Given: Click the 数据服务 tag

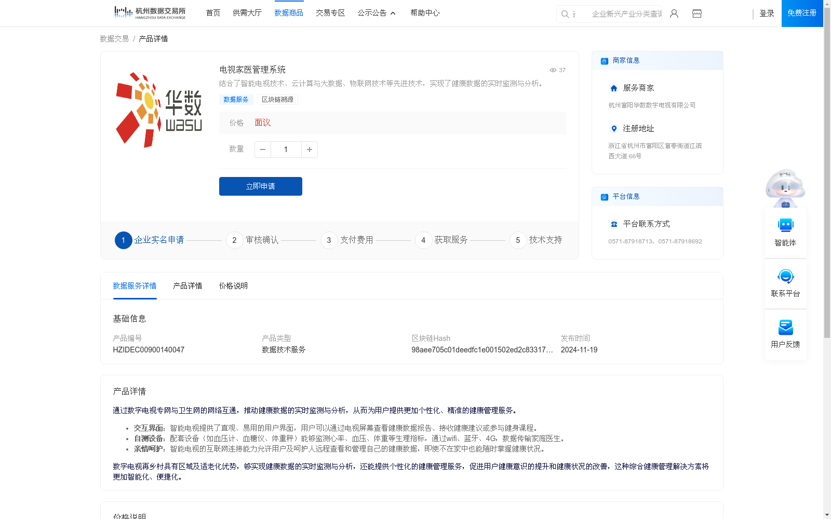Looking at the screenshot, I should click(x=236, y=100).
